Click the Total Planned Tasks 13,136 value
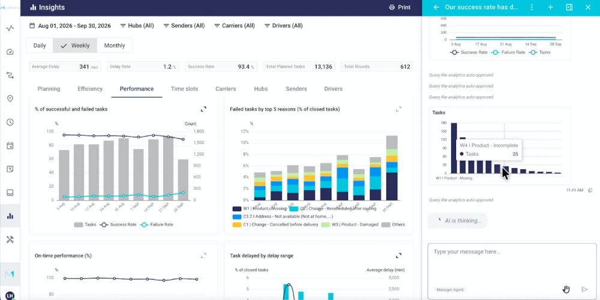 pos(323,67)
